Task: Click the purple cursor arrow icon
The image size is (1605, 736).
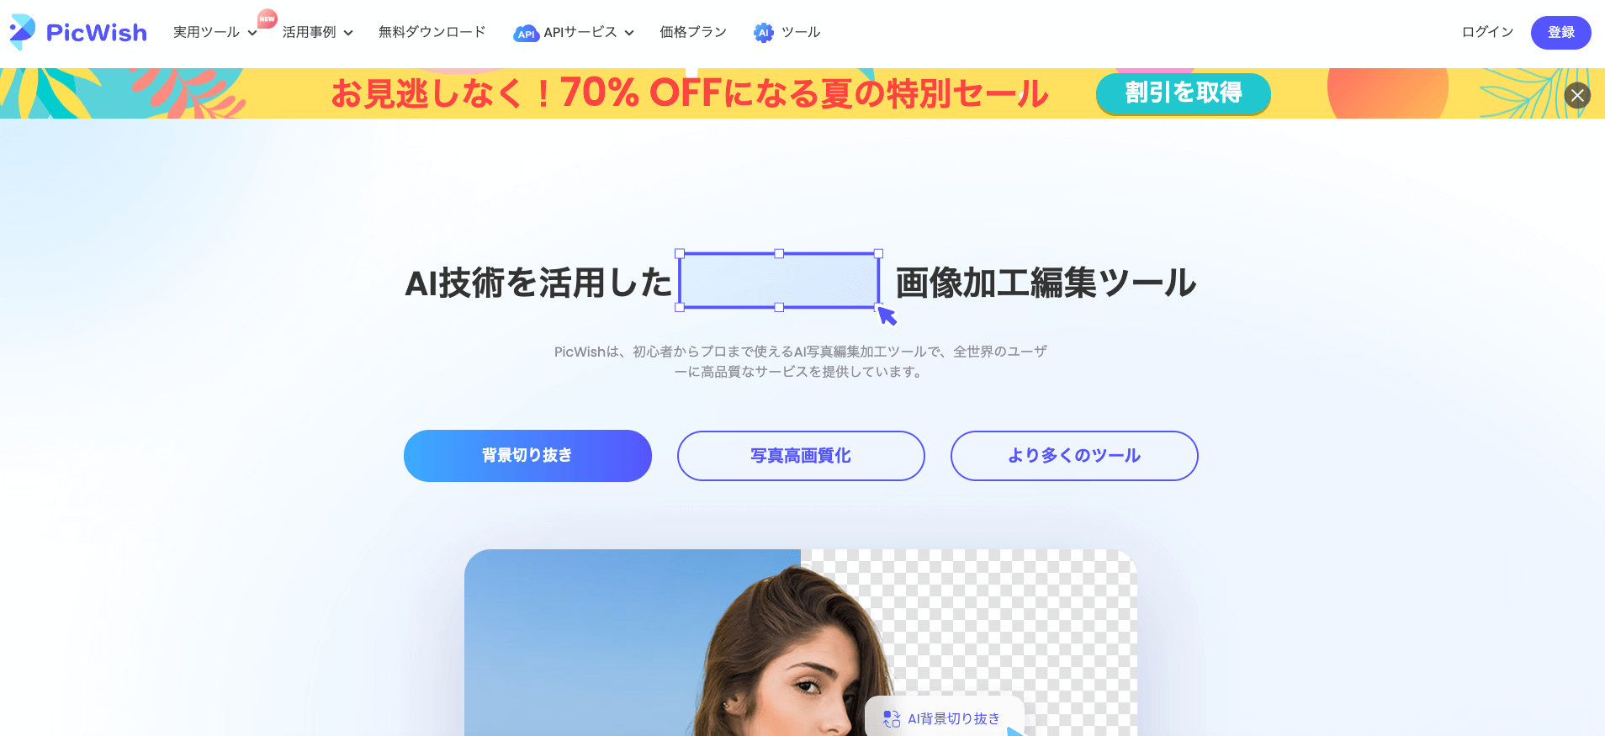Action: tap(887, 315)
